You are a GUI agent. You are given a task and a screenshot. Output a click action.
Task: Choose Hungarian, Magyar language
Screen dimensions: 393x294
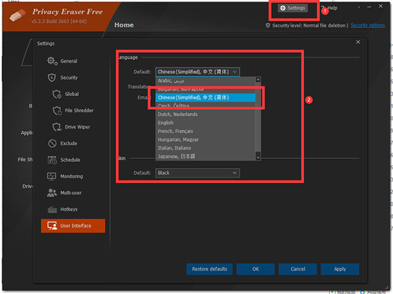coord(205,140)
